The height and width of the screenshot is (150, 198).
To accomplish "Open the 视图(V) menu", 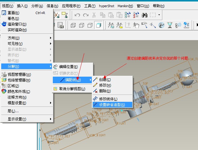I will coord(7,6).
